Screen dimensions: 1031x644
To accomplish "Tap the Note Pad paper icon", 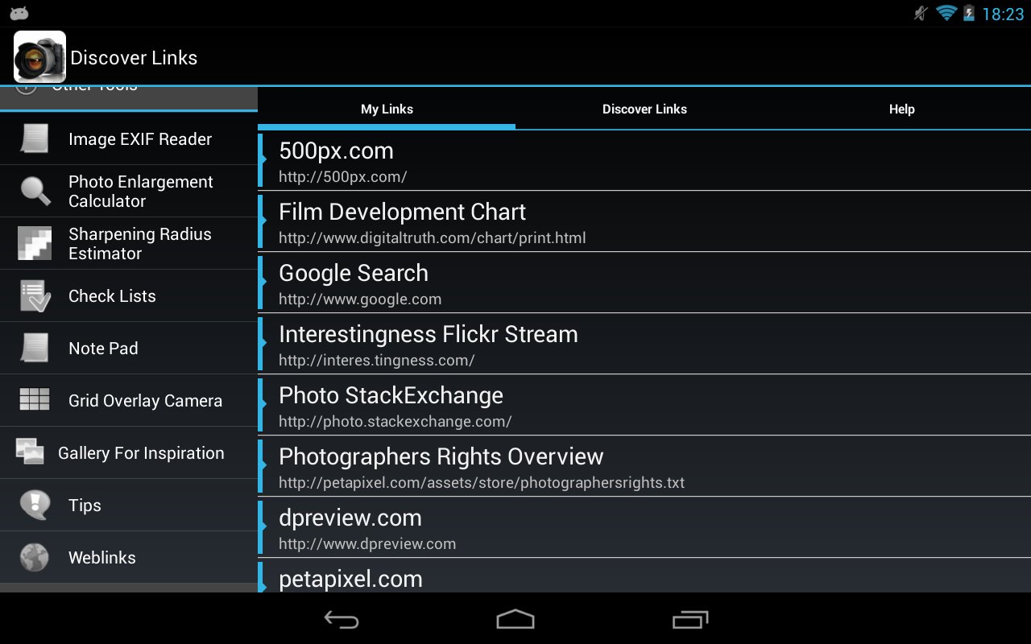I will 35,348.
